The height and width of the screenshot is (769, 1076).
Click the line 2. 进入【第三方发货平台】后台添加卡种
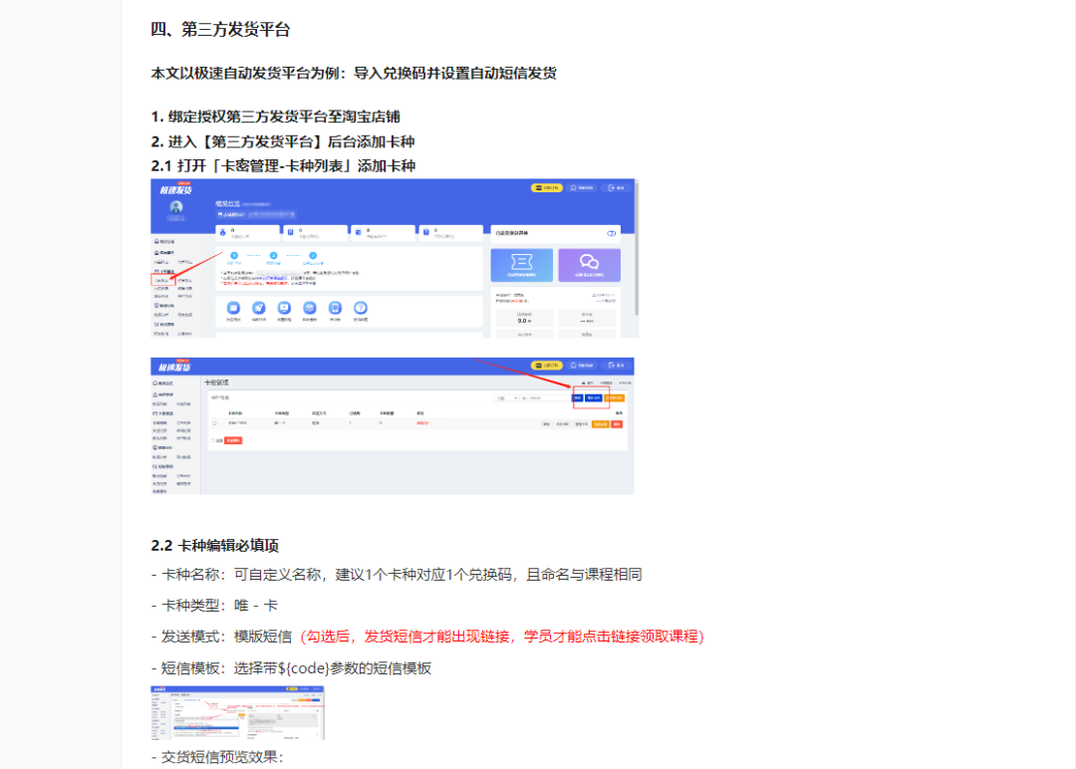[283, 142]
